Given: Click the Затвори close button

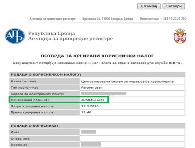Looking at the screenshot, I should (x=174, y=6).
